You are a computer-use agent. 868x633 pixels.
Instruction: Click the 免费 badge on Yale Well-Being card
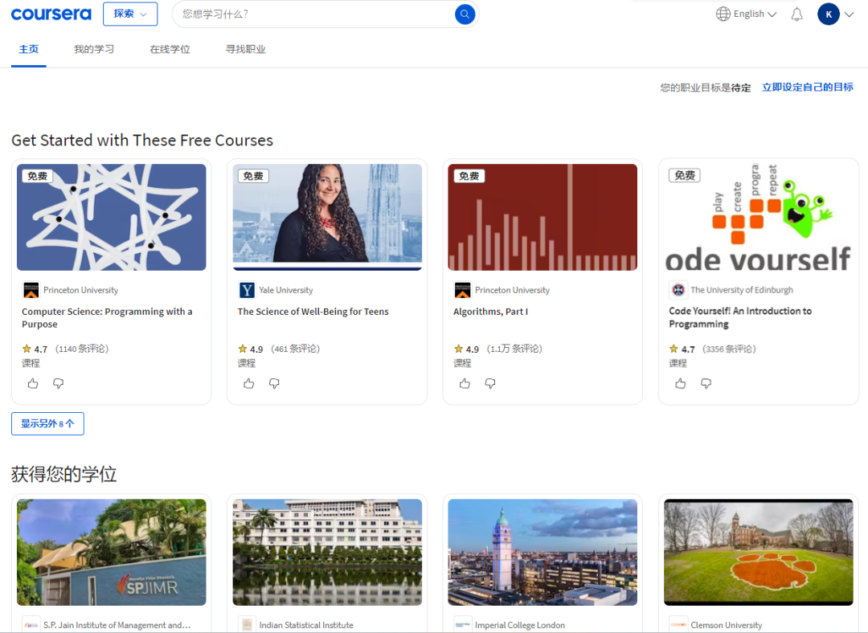[253, 176]
